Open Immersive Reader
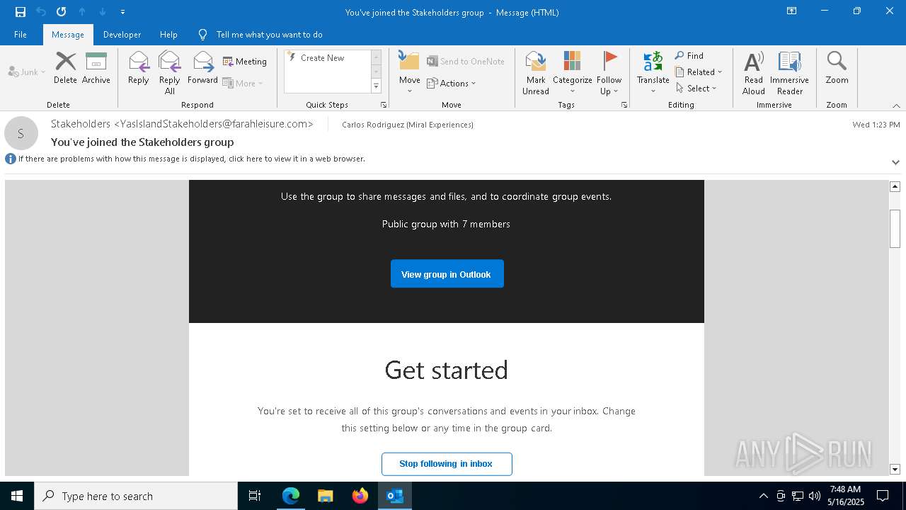 tap(789, 72)
